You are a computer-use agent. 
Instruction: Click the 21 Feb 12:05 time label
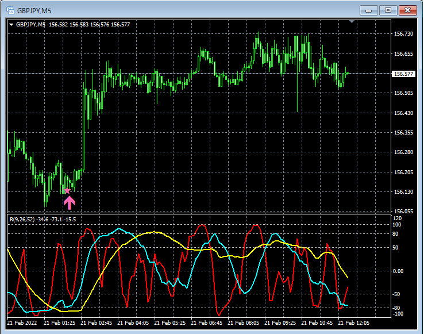pos(353,323)
